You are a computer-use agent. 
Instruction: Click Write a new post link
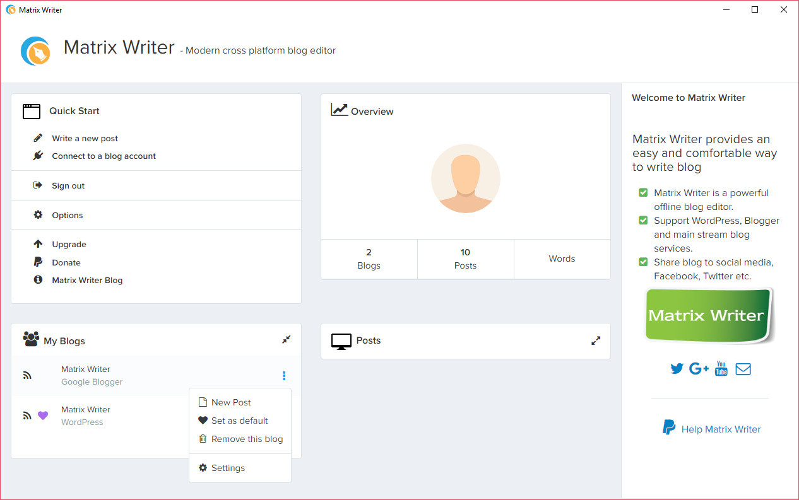click(x=85, y=138)
